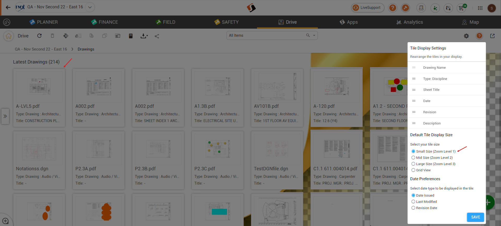Open the inbox tray icon in header

[x=421, y=8]
